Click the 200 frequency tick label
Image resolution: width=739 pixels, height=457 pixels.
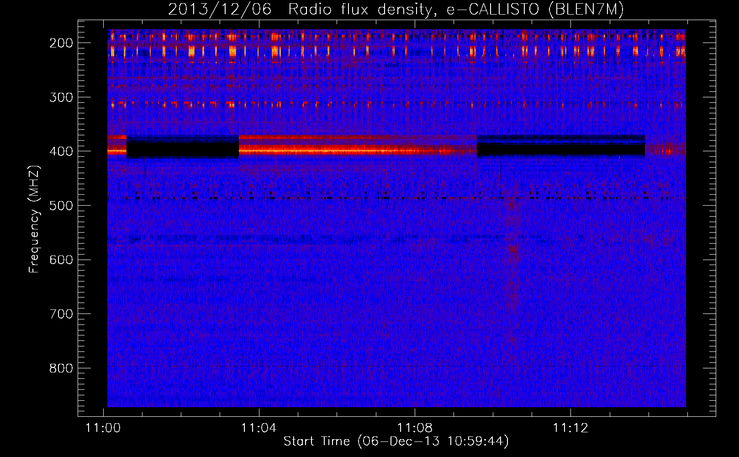61,43
